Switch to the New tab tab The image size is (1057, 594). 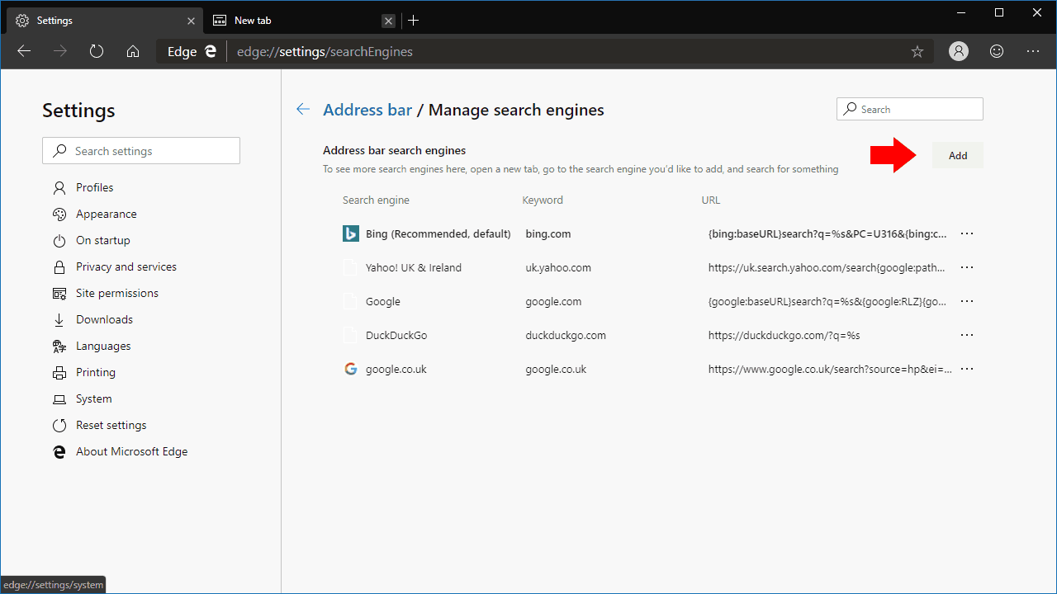301,21
